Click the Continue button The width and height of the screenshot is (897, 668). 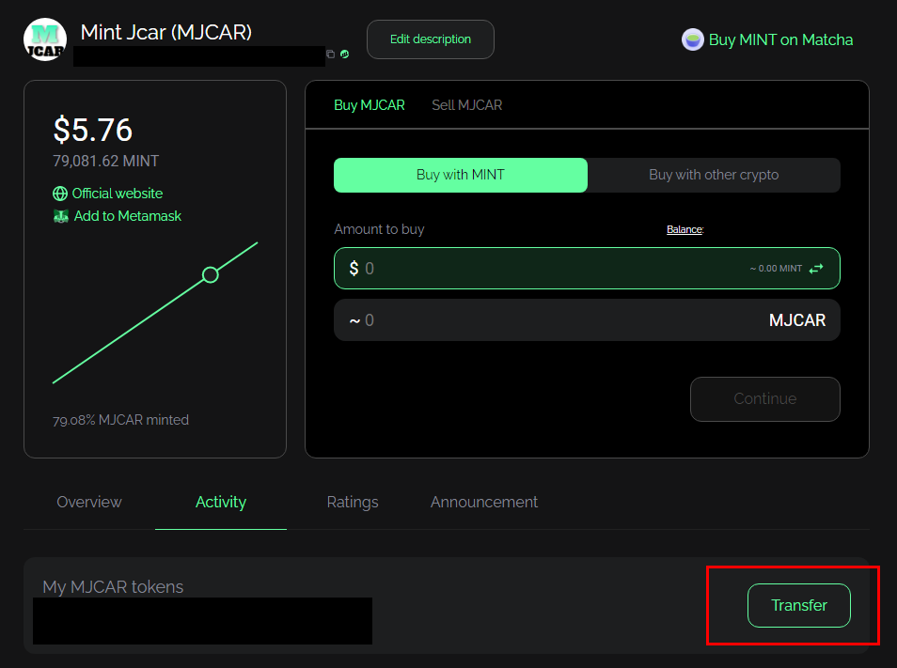point(764,399)
